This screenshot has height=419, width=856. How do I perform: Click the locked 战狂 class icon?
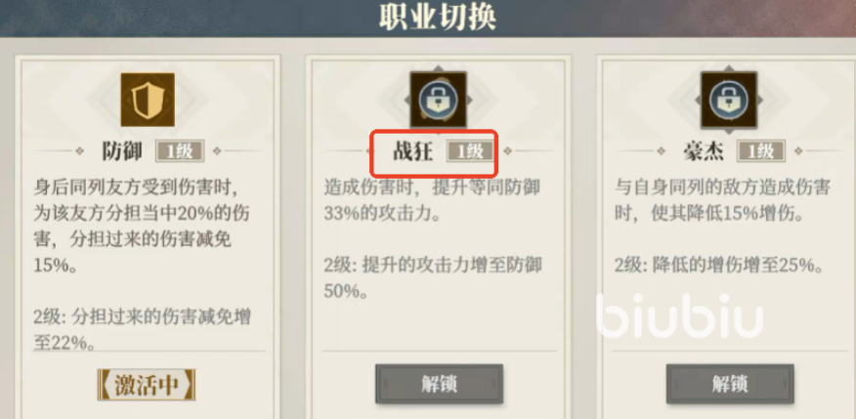point(439,100)
